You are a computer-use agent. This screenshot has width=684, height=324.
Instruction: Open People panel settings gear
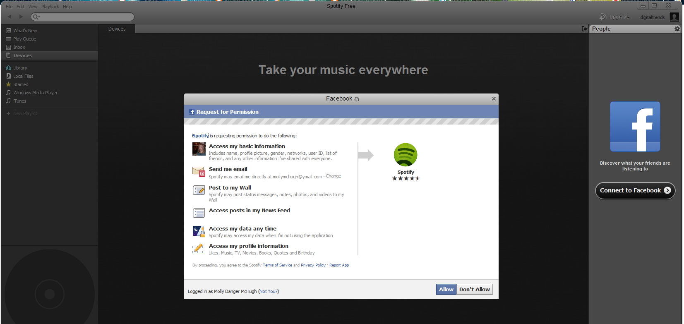pyautogui.click(x=677, y=29)
